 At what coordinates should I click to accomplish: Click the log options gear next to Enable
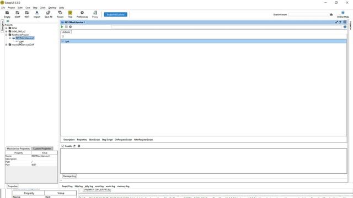(79, 146)
